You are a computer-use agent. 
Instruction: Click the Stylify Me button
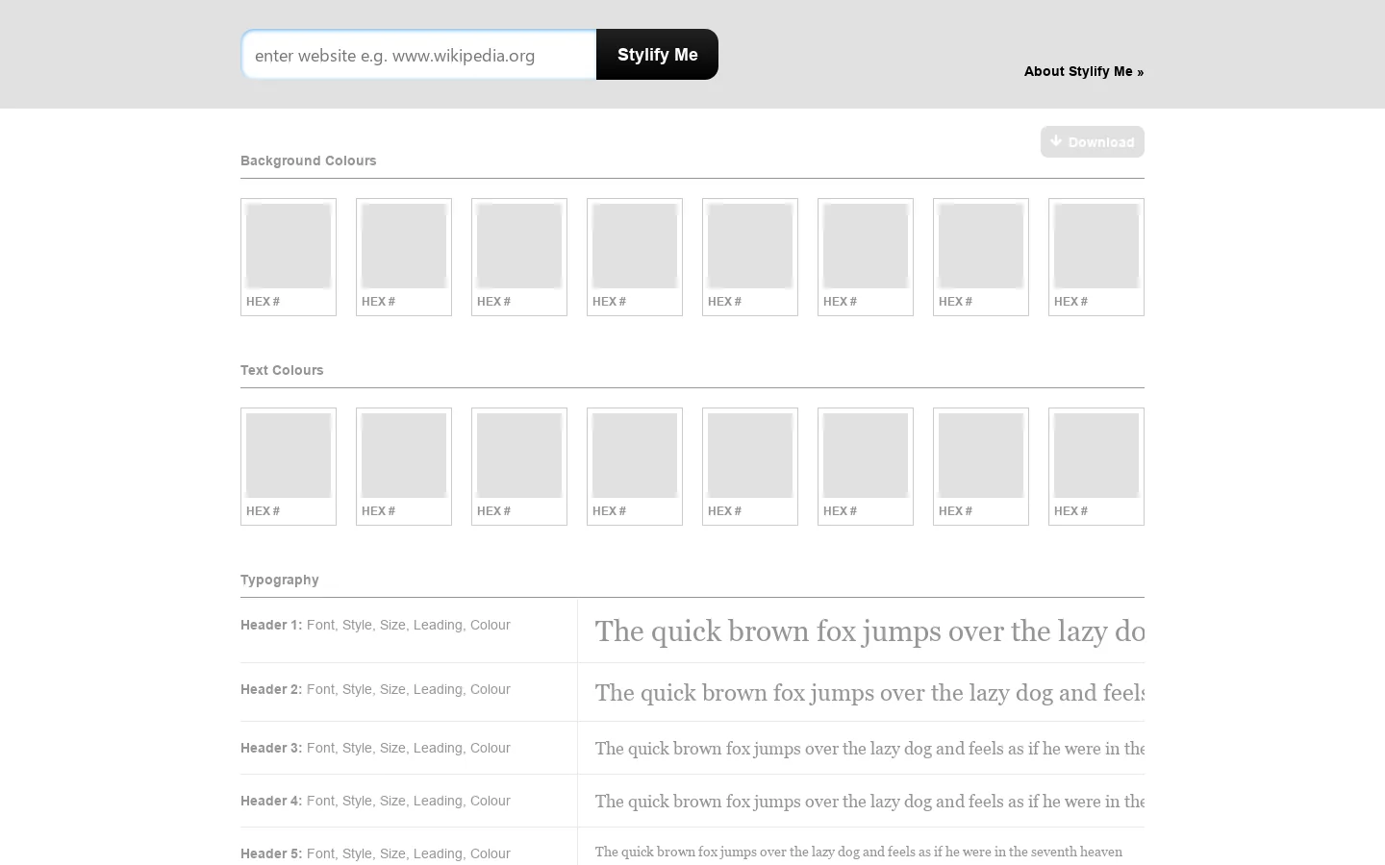point(657,55)
